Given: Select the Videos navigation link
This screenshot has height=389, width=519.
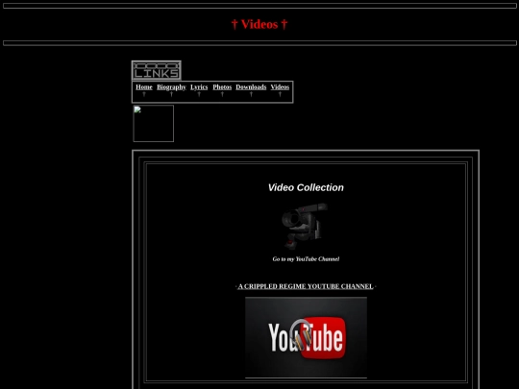Looking at the screenshot, I should point(280,87).
